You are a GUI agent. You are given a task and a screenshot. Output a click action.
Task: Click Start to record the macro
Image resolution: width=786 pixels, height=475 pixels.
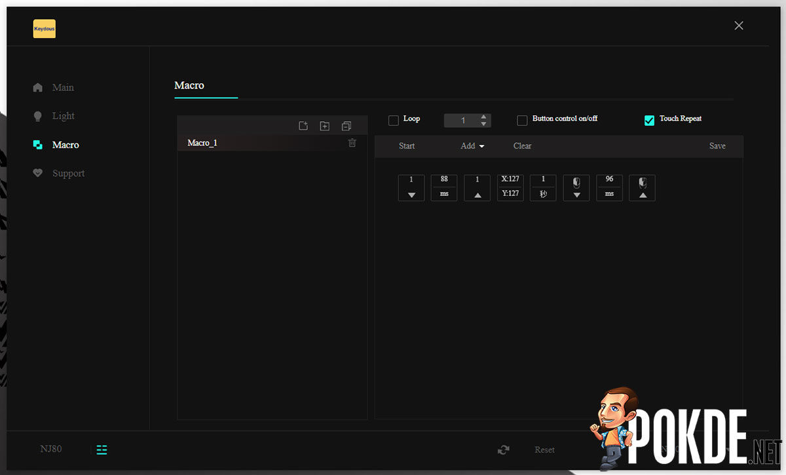[407, 146]
